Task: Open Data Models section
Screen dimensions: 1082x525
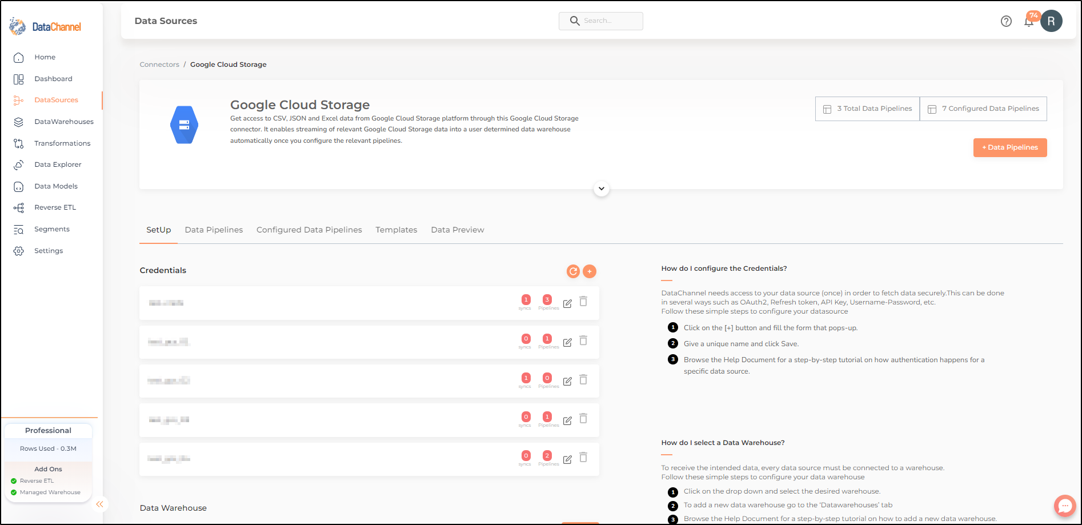Action: click(x=56, y=186)
